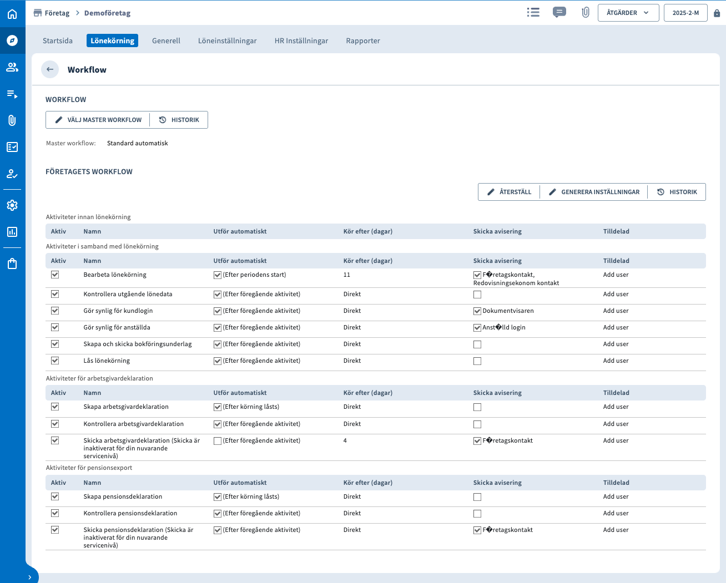Image resolution: width=726 pixels, height=583 pixels.
Task: Open the people icon in sidebar
Action: click(12, 67)
